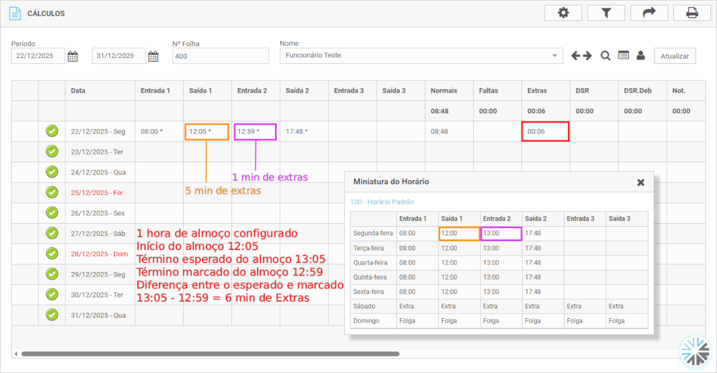Click the Atualizar button
Viewport: 717px width, 373px height.
coord(675,56)
